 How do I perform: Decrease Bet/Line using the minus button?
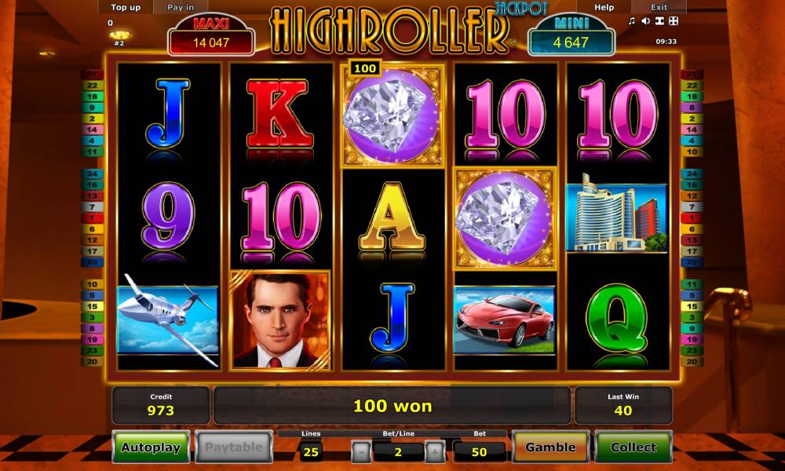pyautogui.click(x=360, y=452)
